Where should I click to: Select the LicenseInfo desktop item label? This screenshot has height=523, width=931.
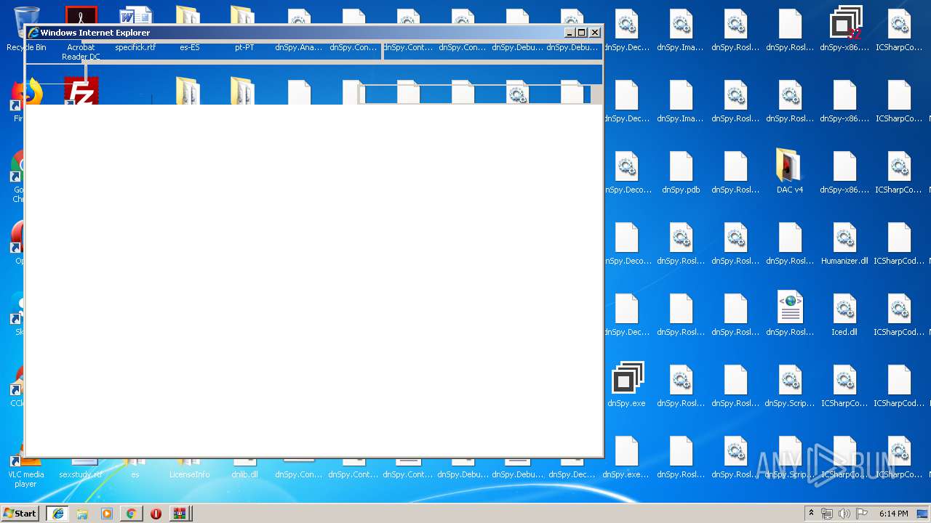click(x=189, y=474)
